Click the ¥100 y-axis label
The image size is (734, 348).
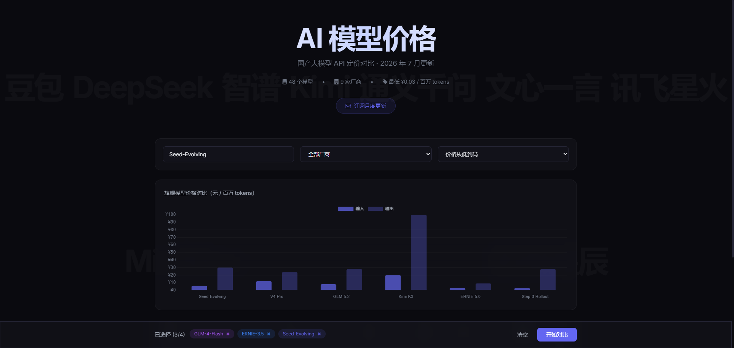171,214
